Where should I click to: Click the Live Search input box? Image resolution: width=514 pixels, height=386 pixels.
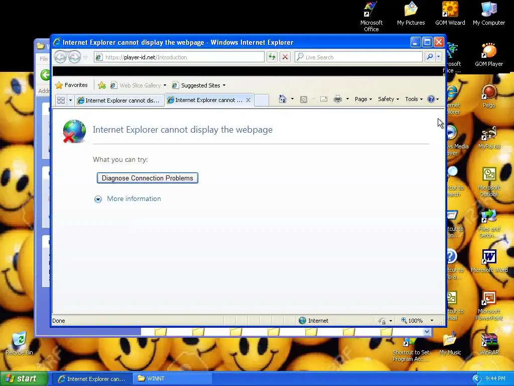coord(358,57)
